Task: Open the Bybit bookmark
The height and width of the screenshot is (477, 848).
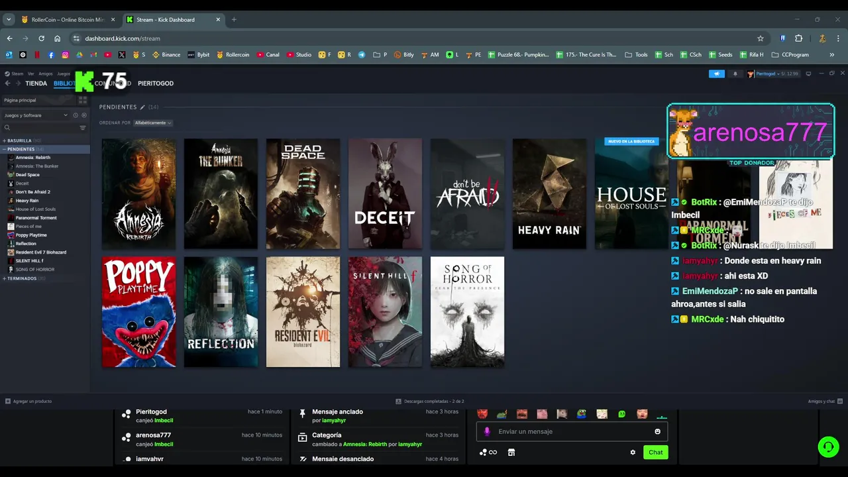Action: click(198, 54)
